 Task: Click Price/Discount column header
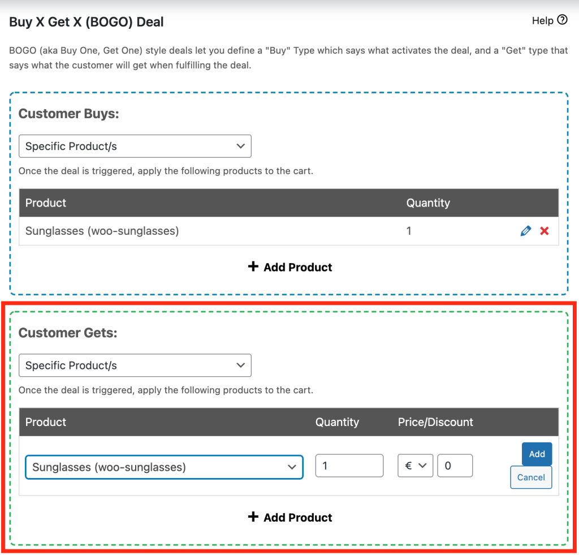[435, 422]
